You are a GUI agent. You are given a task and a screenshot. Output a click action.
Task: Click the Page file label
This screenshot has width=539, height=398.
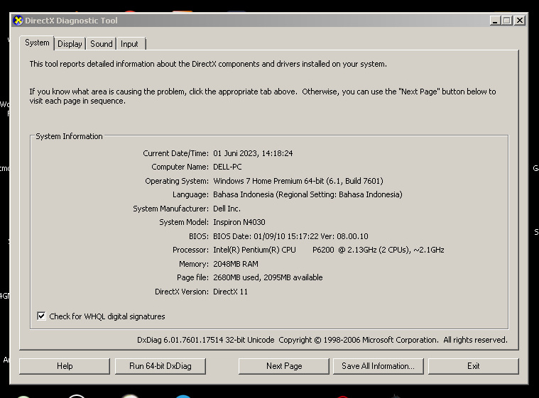click(x=192, y=277)
